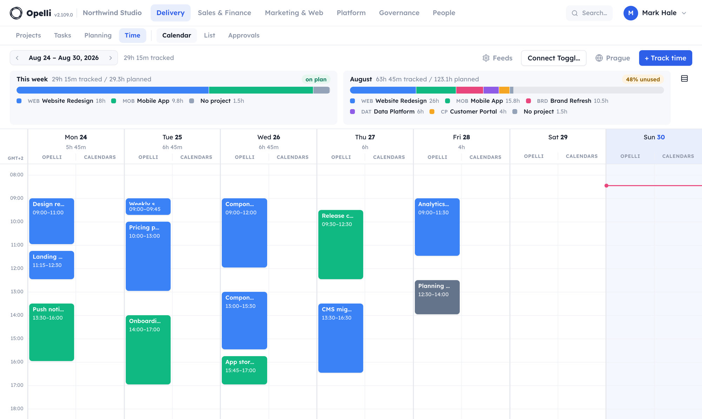Open the Pricing entry 10:00–13:00 on Tuesday

pos(148,256)
